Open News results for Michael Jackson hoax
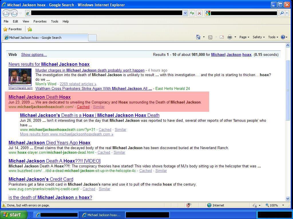Screen dimensions: 293x219 [x=49, y=64]
